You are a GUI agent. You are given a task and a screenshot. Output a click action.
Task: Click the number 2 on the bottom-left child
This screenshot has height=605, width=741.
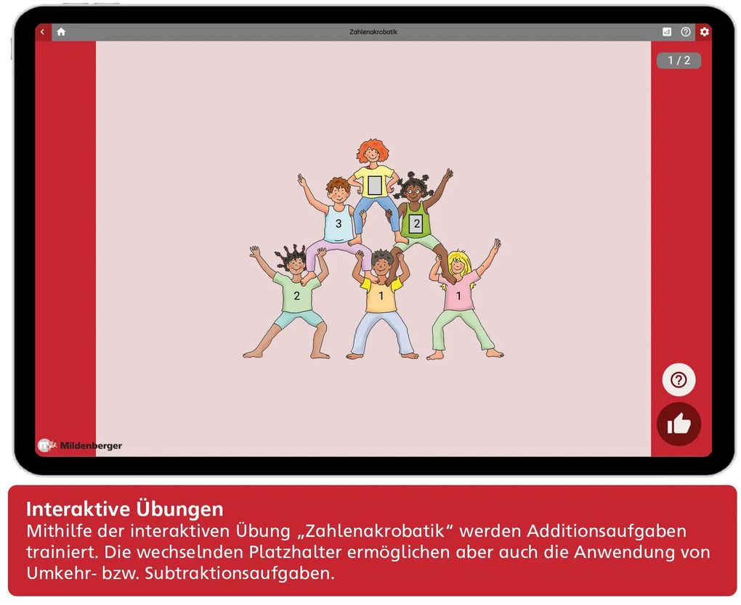coord(297,296)
